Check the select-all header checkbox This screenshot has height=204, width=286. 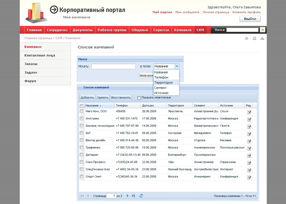81,106
